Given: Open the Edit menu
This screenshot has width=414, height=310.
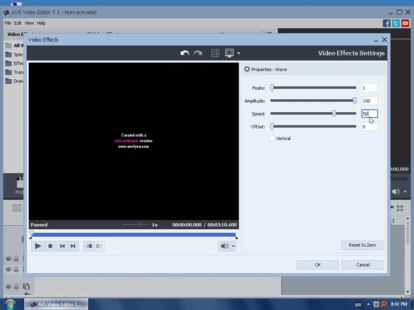Looking at the screenshot, I should click(18, 23).
